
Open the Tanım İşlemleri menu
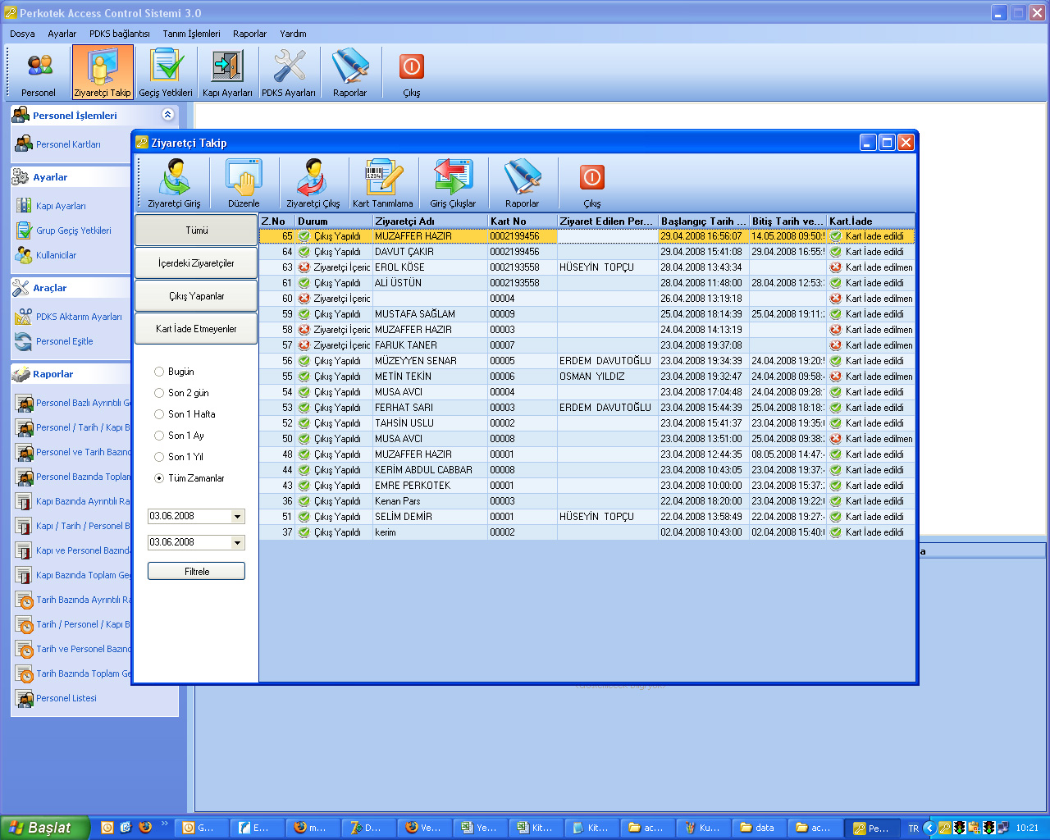[x=191, y=34]
